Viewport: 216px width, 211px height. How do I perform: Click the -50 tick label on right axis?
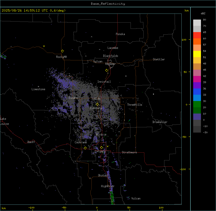click(x=184, y=137)
